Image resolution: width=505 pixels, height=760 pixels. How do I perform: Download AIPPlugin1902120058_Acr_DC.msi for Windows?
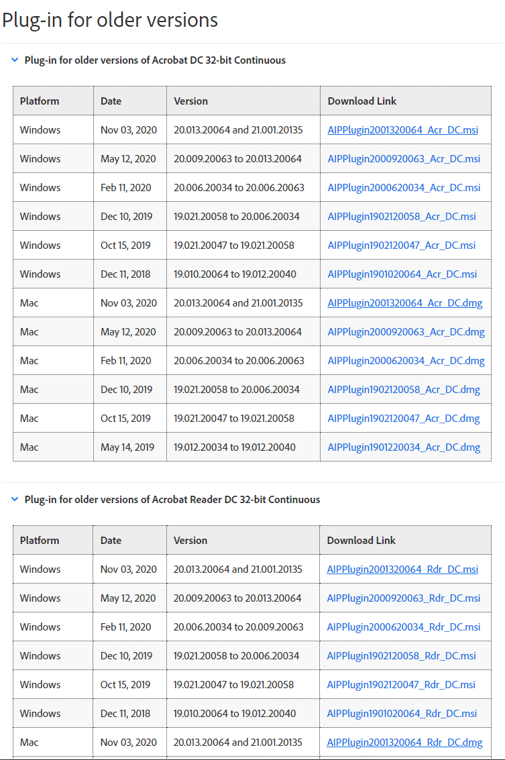click(x=402, y=217)
